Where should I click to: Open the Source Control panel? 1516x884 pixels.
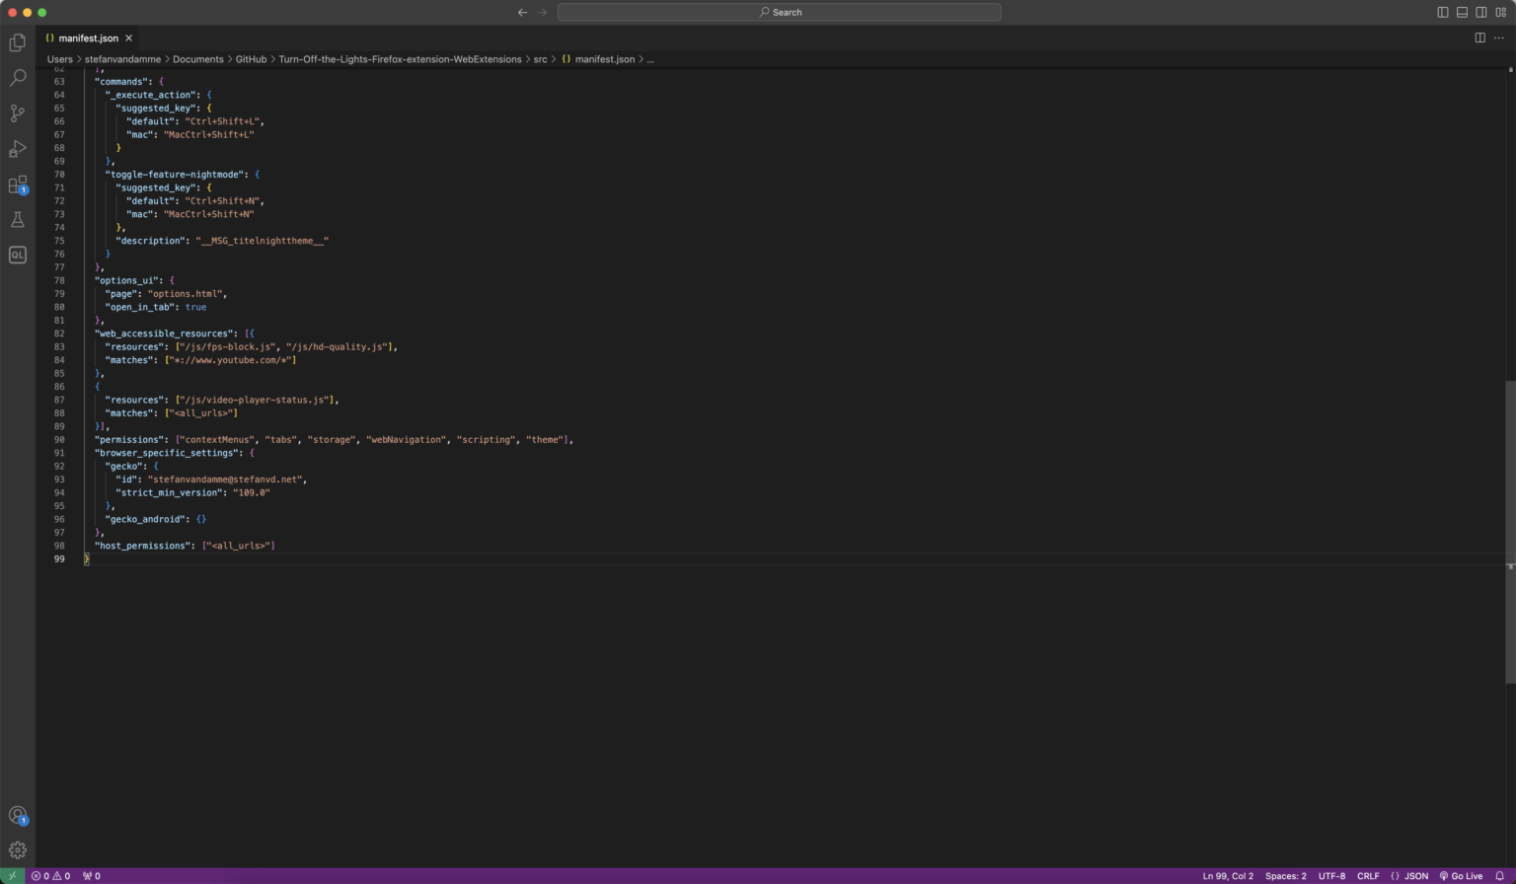click(17, 112)
